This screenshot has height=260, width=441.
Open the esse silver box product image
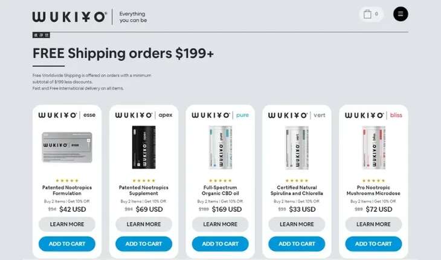pyautogui.click(x=67, y=147)
